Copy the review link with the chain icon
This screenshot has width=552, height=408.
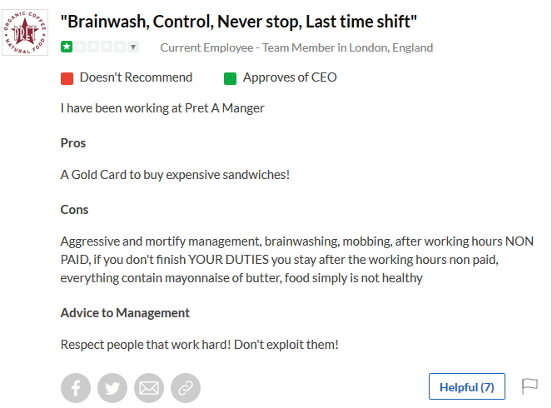click(x=186, y=387)
